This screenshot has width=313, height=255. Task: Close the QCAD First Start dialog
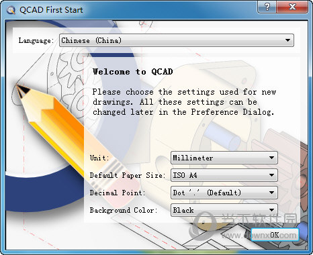click(292, 7)
